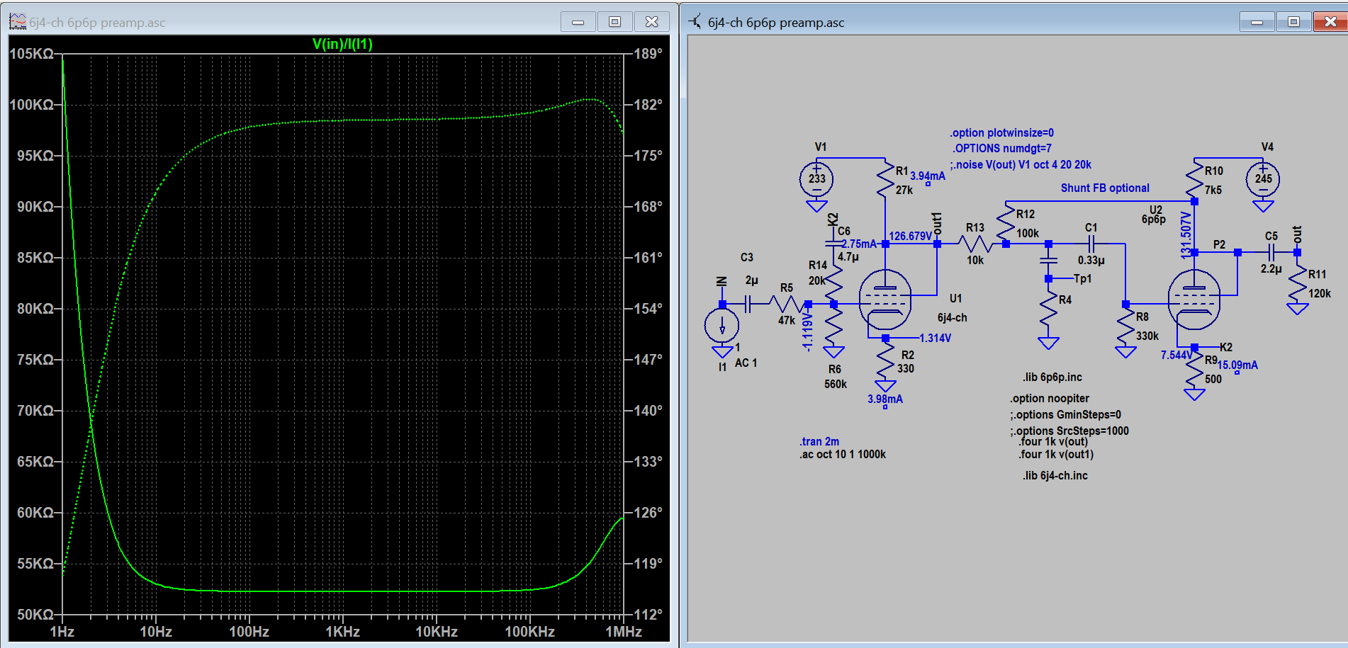Select resistor R8 330k symbol
The width and height of the screenshot is (1348, 648).
coord(1125,327)
